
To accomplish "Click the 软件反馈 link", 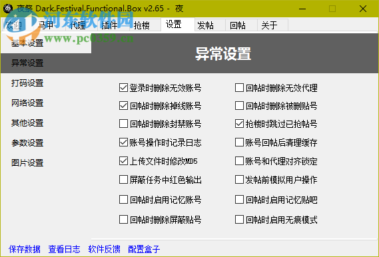I will pos(104,249).
